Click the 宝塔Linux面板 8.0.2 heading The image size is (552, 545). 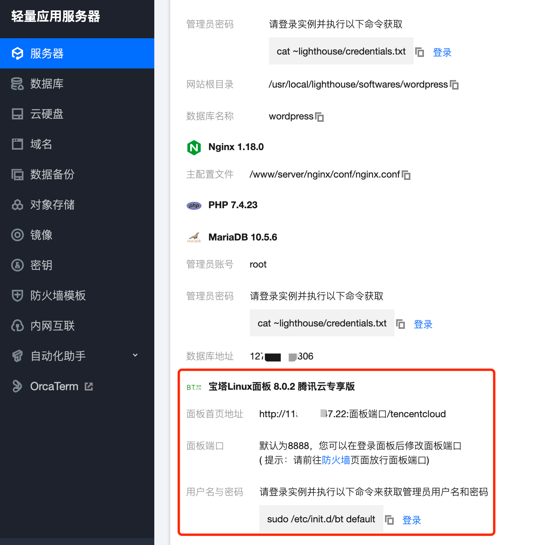pos(282,387)
